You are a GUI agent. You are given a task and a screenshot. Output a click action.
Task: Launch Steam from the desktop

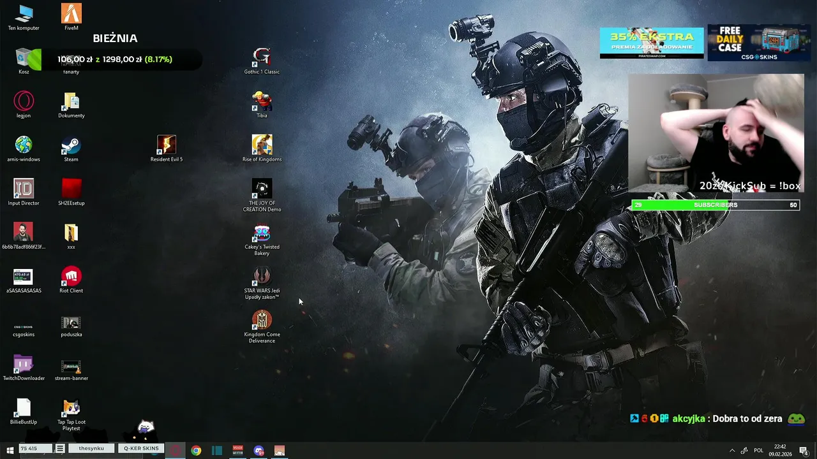[x=71, y=149]
